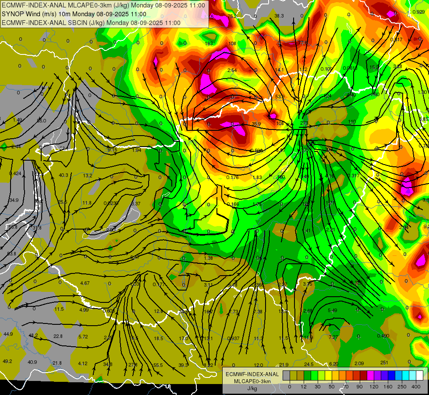This screenshot has height=395, width=429.
Task: Click the bright green legend swatch
Action: click(314, 375)
